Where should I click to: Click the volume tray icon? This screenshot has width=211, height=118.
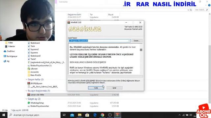(191, 115)
